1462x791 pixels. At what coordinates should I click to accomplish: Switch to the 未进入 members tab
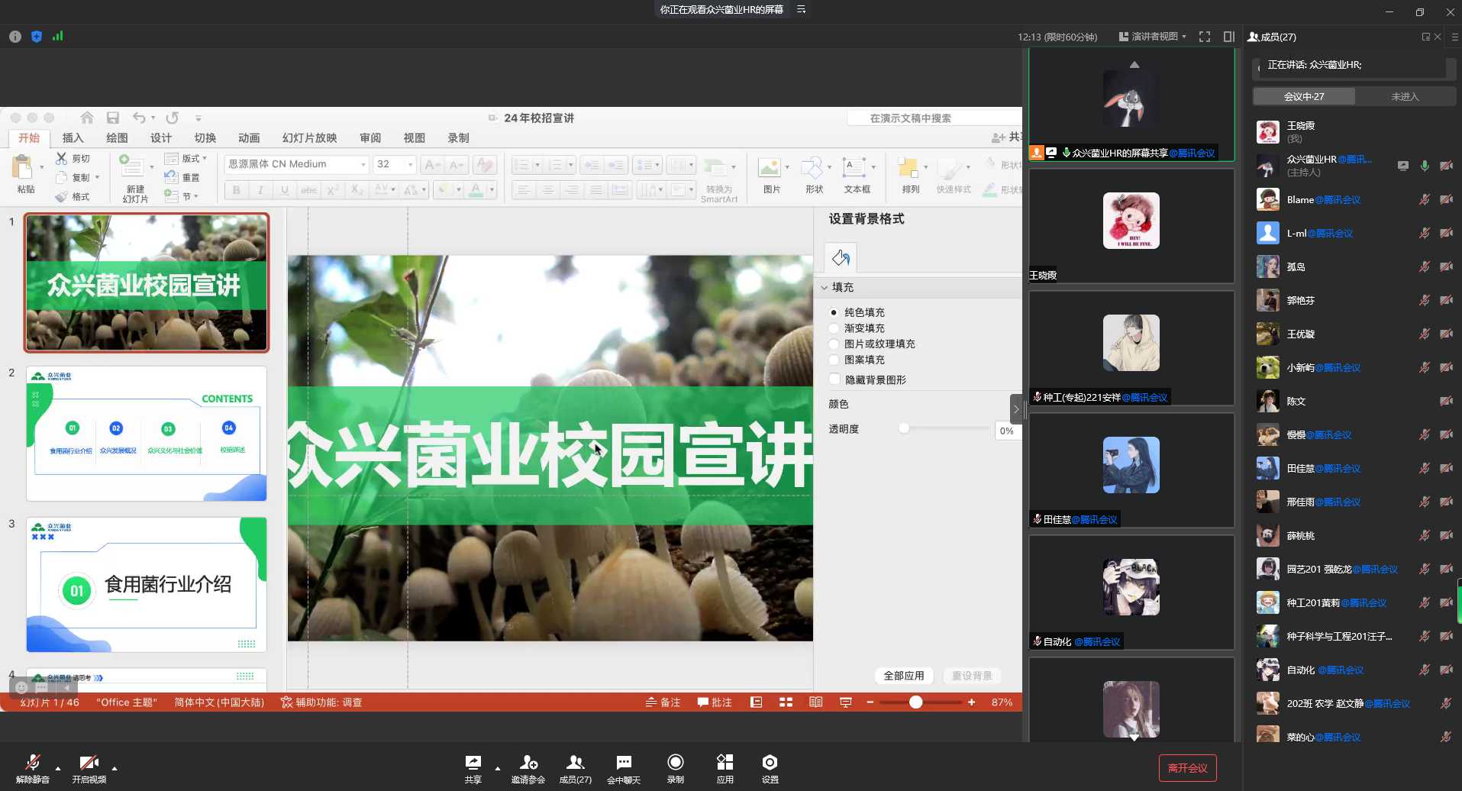point(1405,96)
